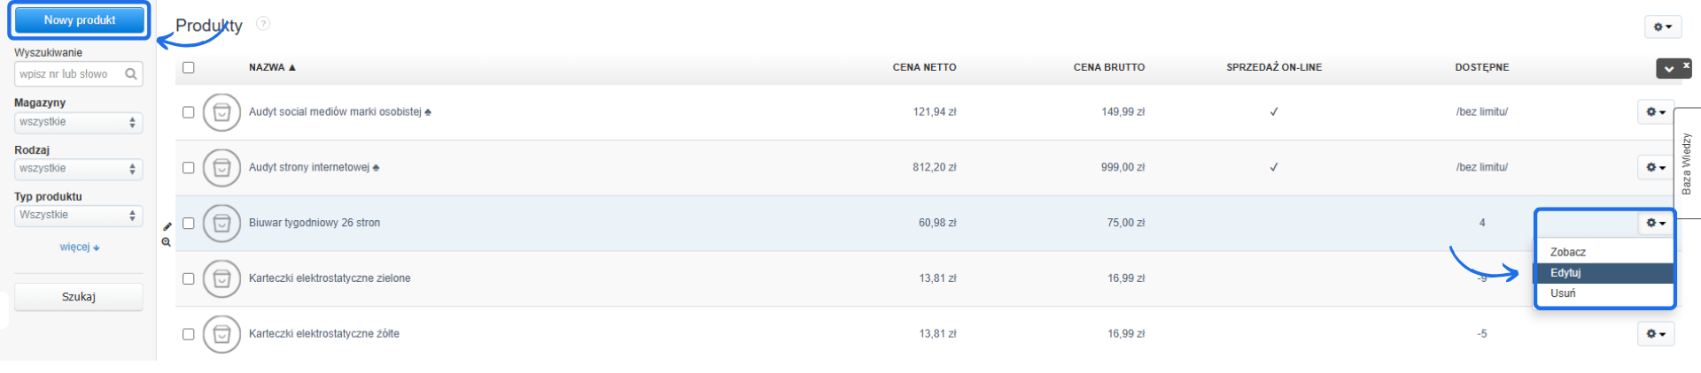Focus the search field "wpisz nr lub słowo"

point(69,74)
